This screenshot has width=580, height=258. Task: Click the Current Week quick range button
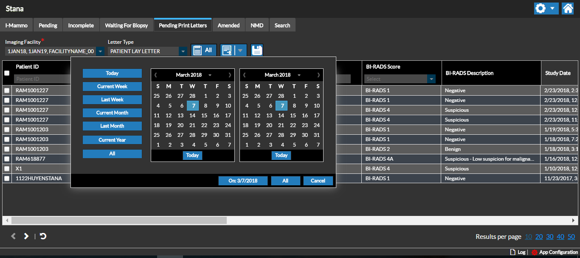coord(112,86)
